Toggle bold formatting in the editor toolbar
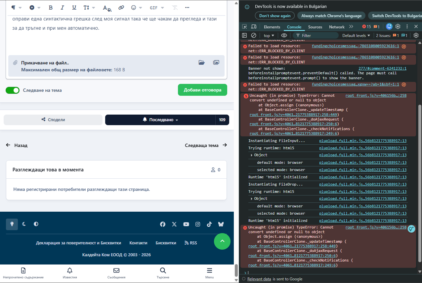This screenshot has width=422, height=283. pos(51,8)
